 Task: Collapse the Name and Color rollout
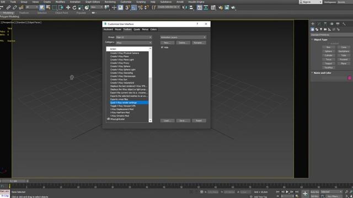pos(322,73)
